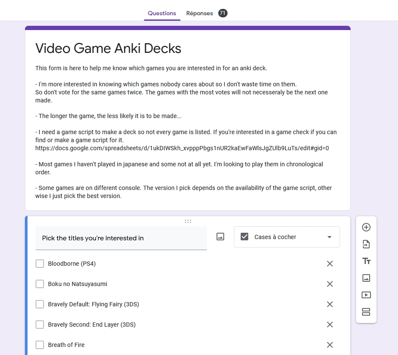The width and height of the screenshot is (398, 355).
Task: Click the Add question plus icon
Action: 366,227
